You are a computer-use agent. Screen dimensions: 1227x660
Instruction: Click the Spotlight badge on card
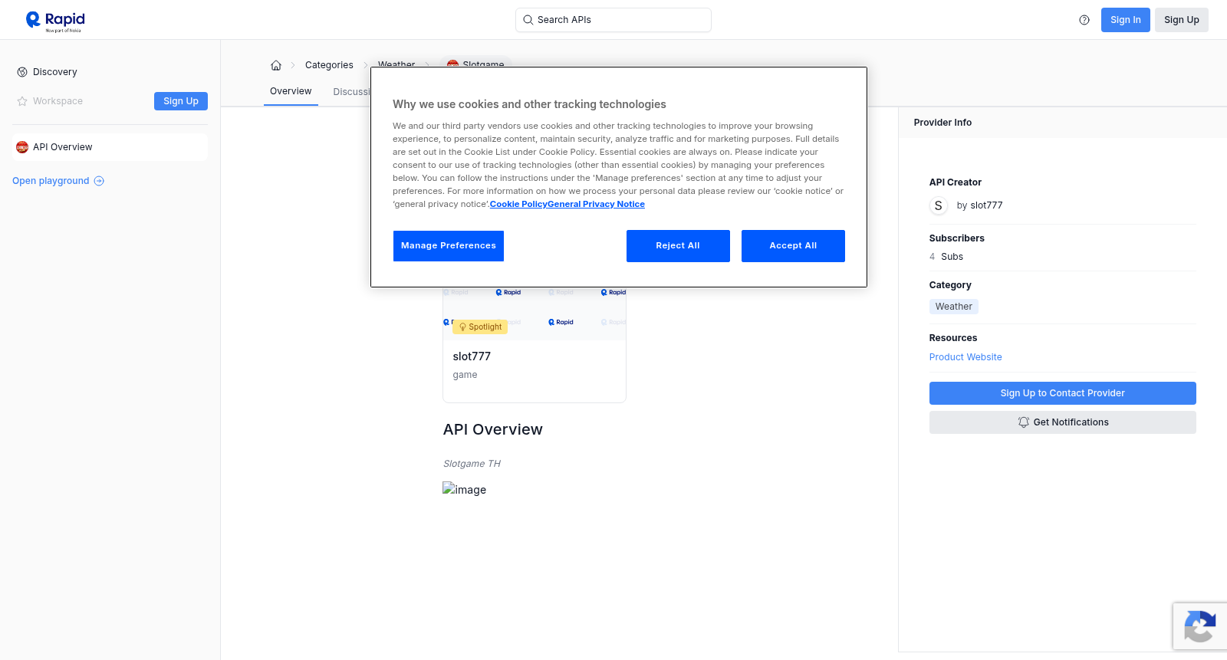(480, 327)
